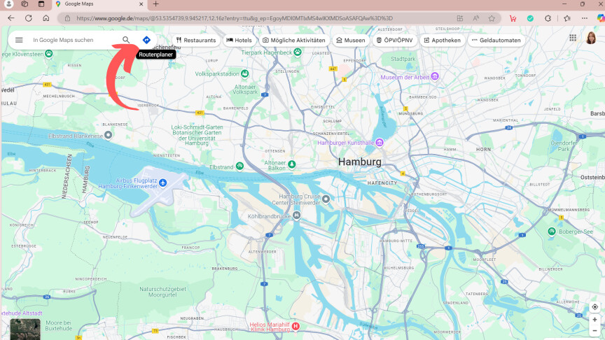Filter map by Apotheken
The image size is (605, 340).
click(x=442, y=40)
